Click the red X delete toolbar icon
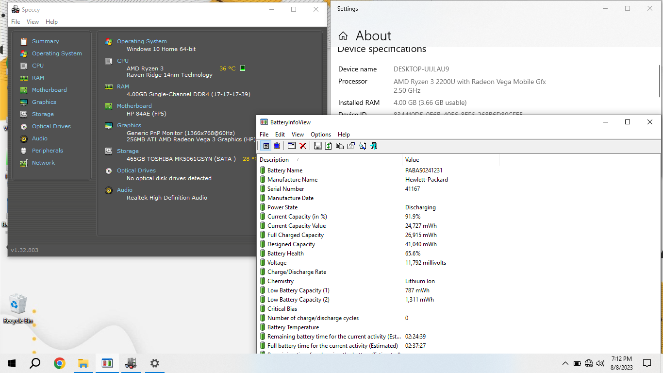The image size is (663, 373). pyautogui.click(x=303, y=146)
